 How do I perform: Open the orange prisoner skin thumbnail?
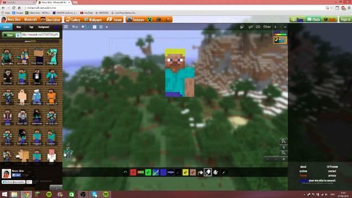[x=52, y=97]
